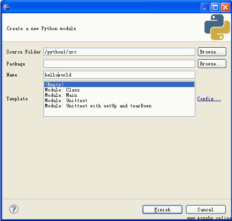Browse for the Source Folder
Viewport: 232px width, 221px height.
coord(212,52)
